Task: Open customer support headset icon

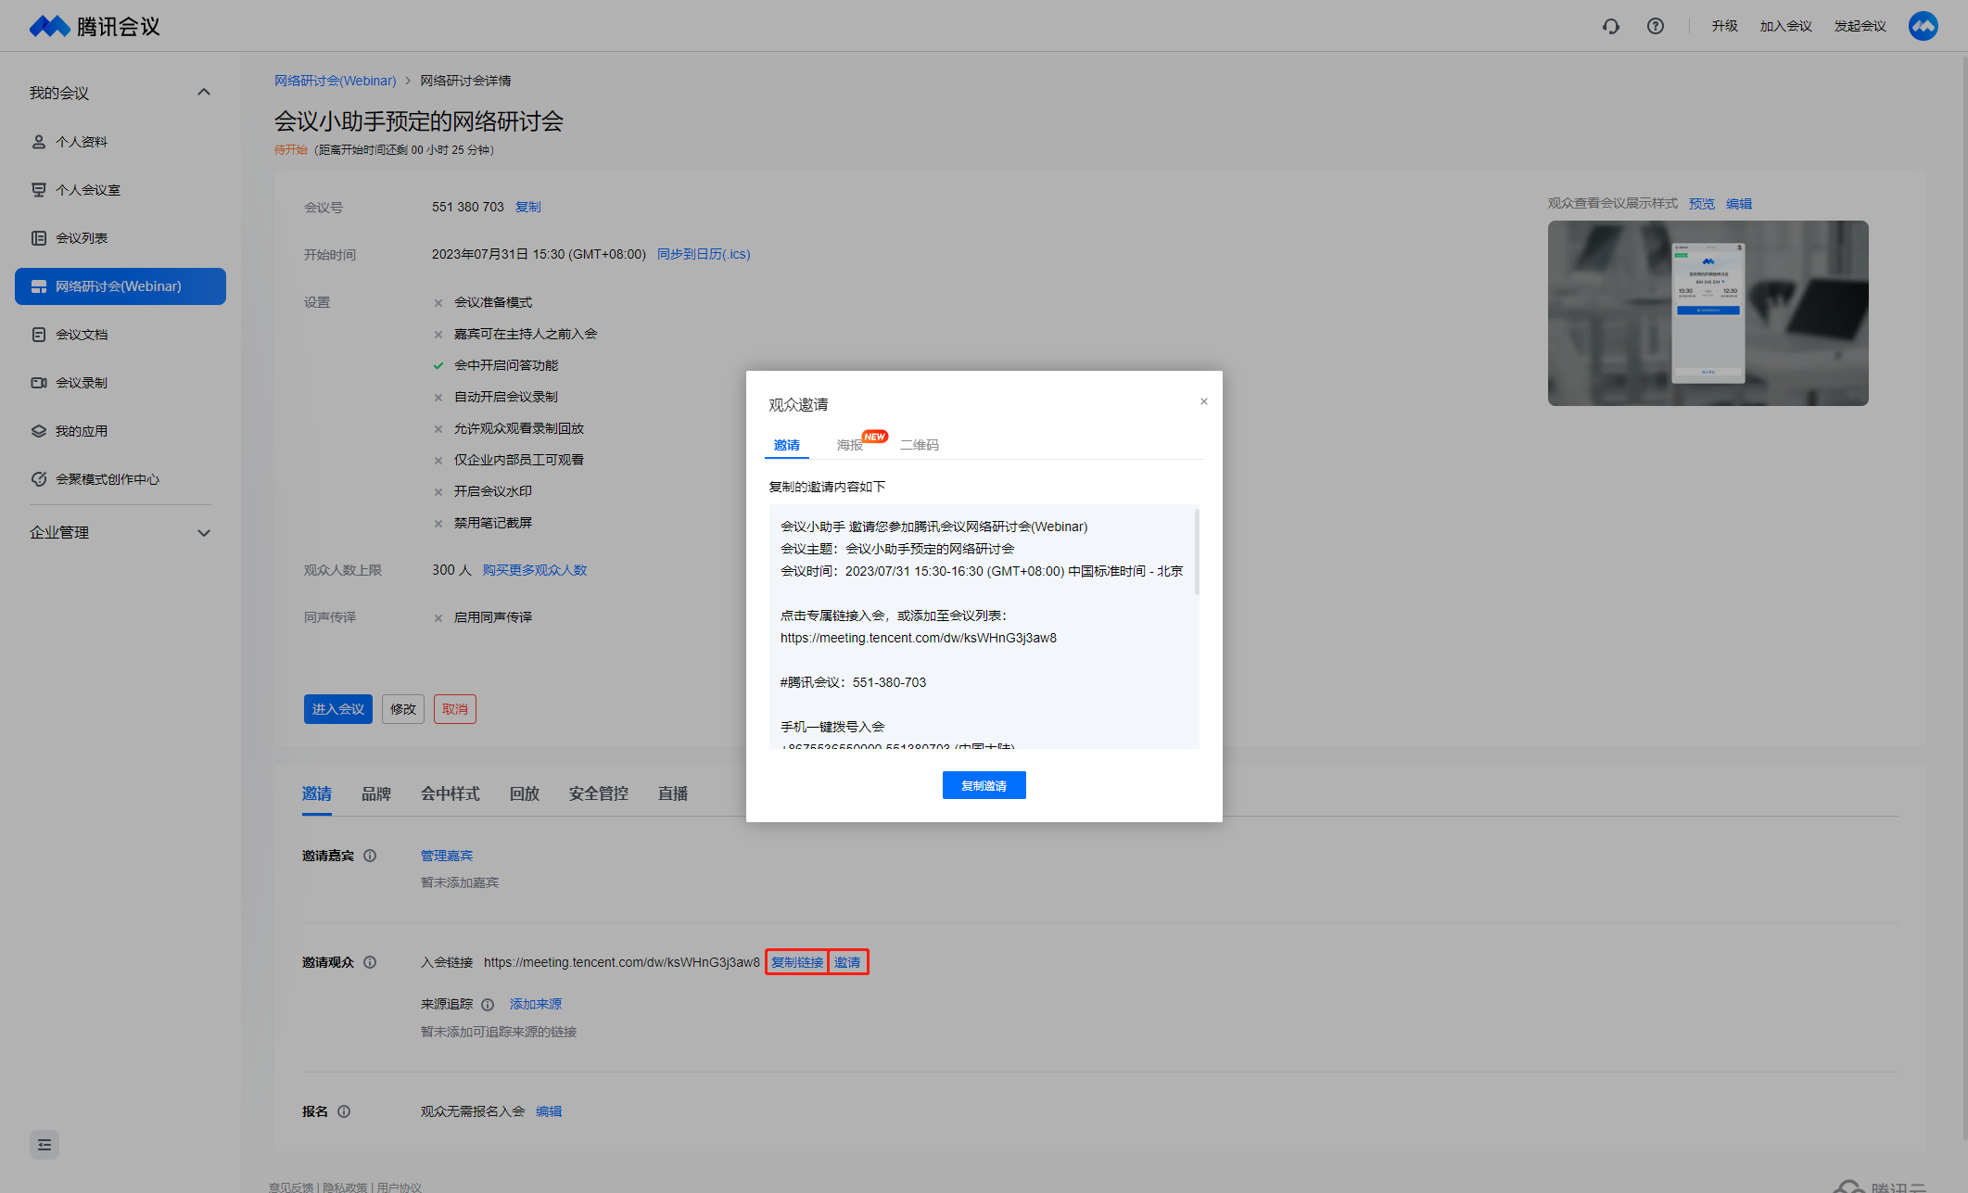Action: (x=1611, y=26)
